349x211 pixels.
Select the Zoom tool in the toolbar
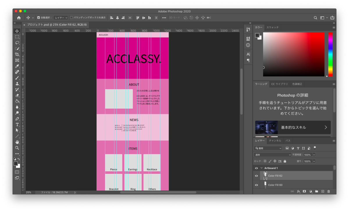click(x=17, y=148)
